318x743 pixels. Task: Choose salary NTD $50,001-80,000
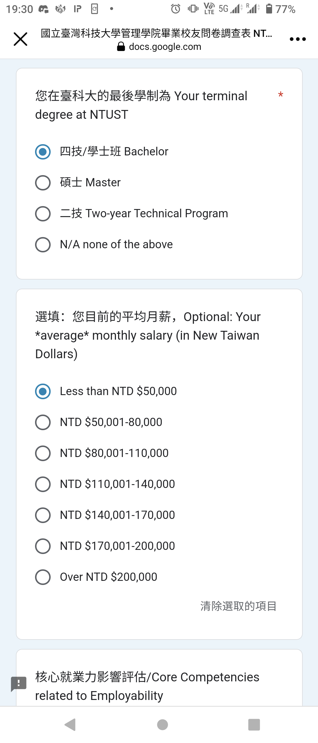click(99, 422)
